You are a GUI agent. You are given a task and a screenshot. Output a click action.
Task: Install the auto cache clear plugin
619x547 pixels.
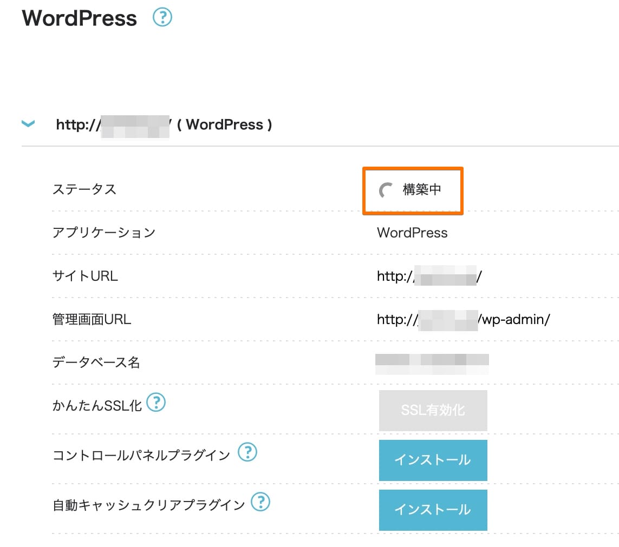(x=433, y=509)
